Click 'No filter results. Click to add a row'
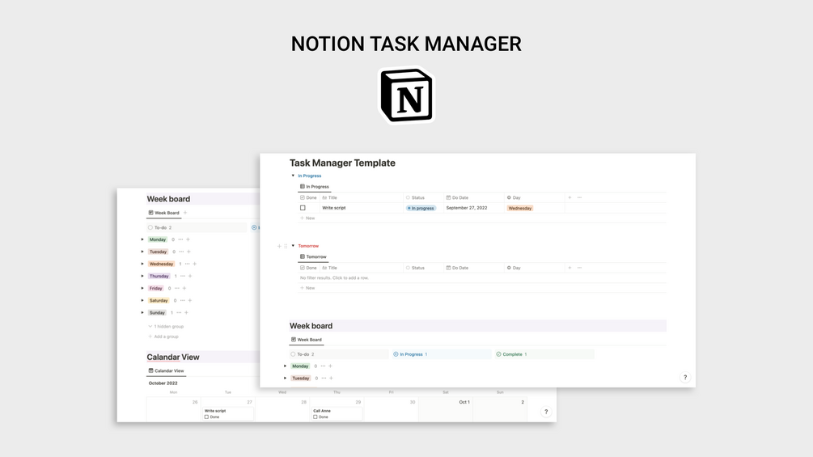 [x=334, y=278]
